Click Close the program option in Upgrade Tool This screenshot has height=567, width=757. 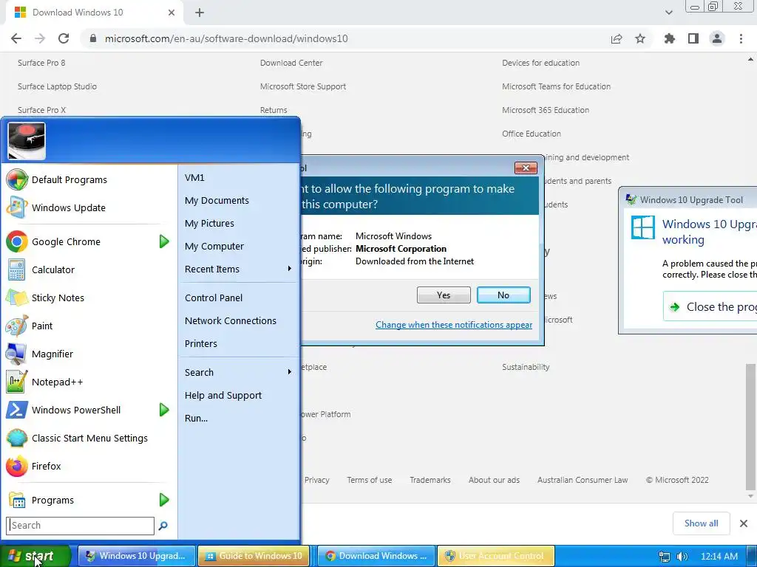(x=710, y=306)
